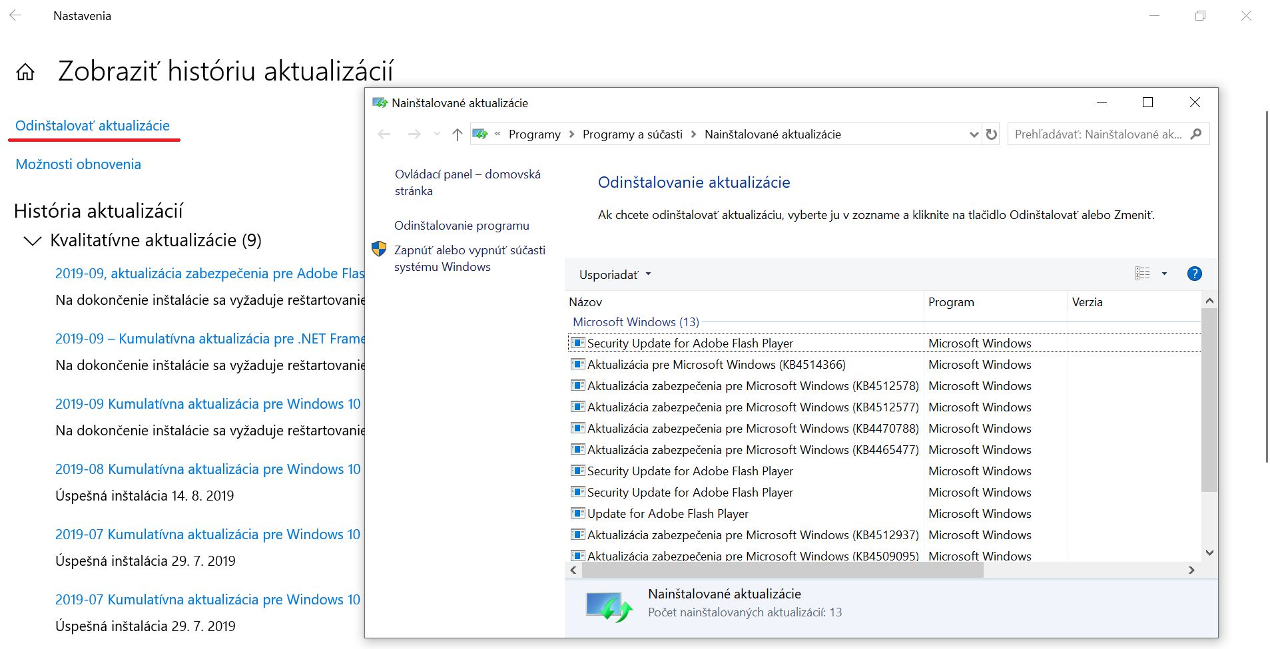This screenshot has height=649, width=1270.
Task: Expand the address bar history dropdown
Action: (974, 134)
